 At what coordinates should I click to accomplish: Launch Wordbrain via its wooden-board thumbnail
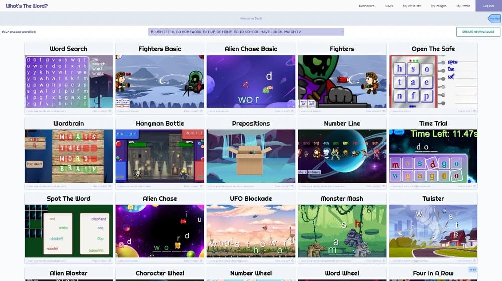(69, 156)
